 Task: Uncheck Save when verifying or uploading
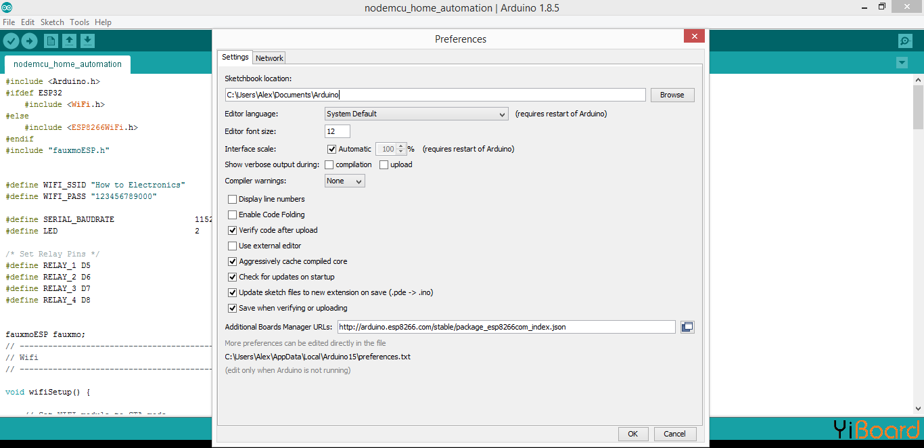tap(233, 308)
